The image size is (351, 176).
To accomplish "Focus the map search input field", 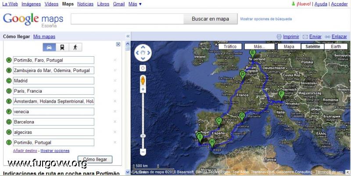I will point(127,19).
